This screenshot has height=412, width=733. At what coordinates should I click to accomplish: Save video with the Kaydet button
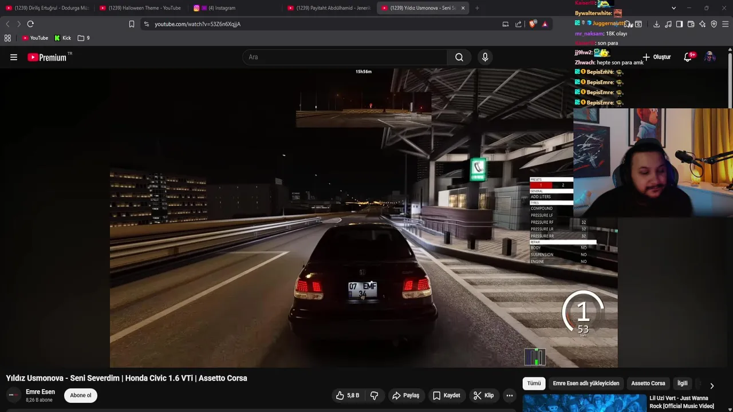pos(447,395)
